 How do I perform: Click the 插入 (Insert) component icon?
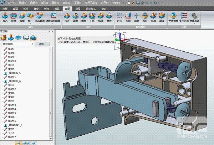tap(5, 16)
